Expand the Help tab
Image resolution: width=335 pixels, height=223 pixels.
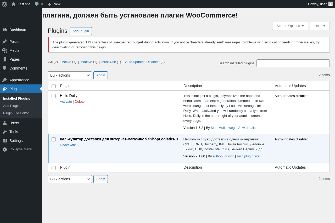pos(320,26)
